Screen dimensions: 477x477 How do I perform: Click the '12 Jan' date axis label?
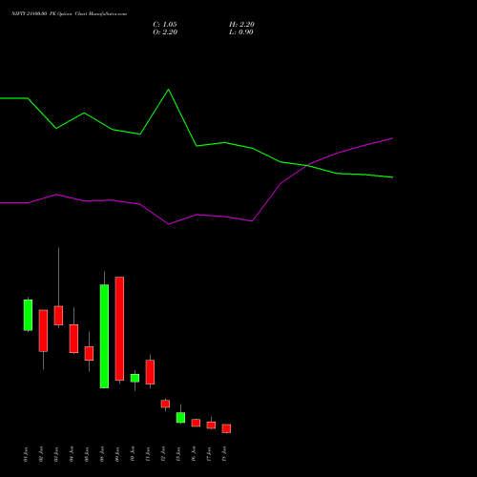coord(163,454)
